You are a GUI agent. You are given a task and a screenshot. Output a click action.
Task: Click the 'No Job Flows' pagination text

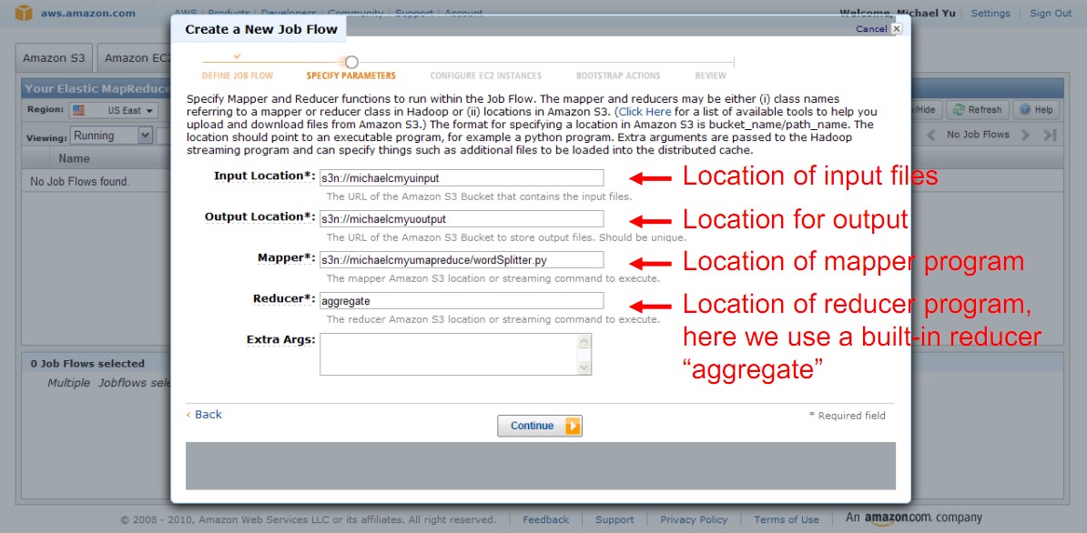click(x=978, y=135)
